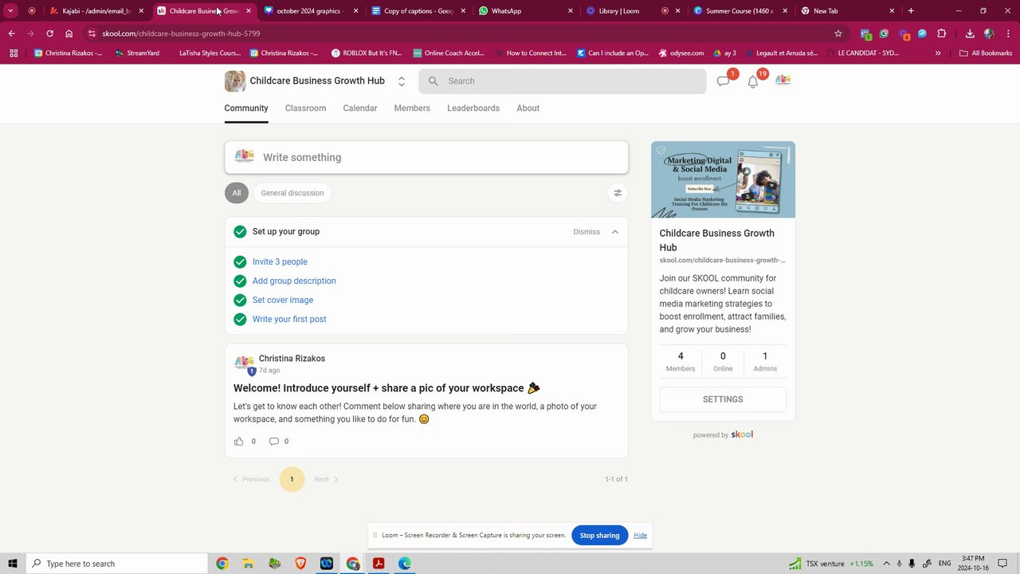Click Christina Rizakos post author avatar
The width and height of the screenshot is (1020, 574).
(244, 364)
